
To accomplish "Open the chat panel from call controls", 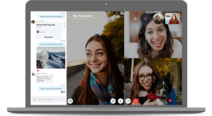I will (x=70, y=101).
